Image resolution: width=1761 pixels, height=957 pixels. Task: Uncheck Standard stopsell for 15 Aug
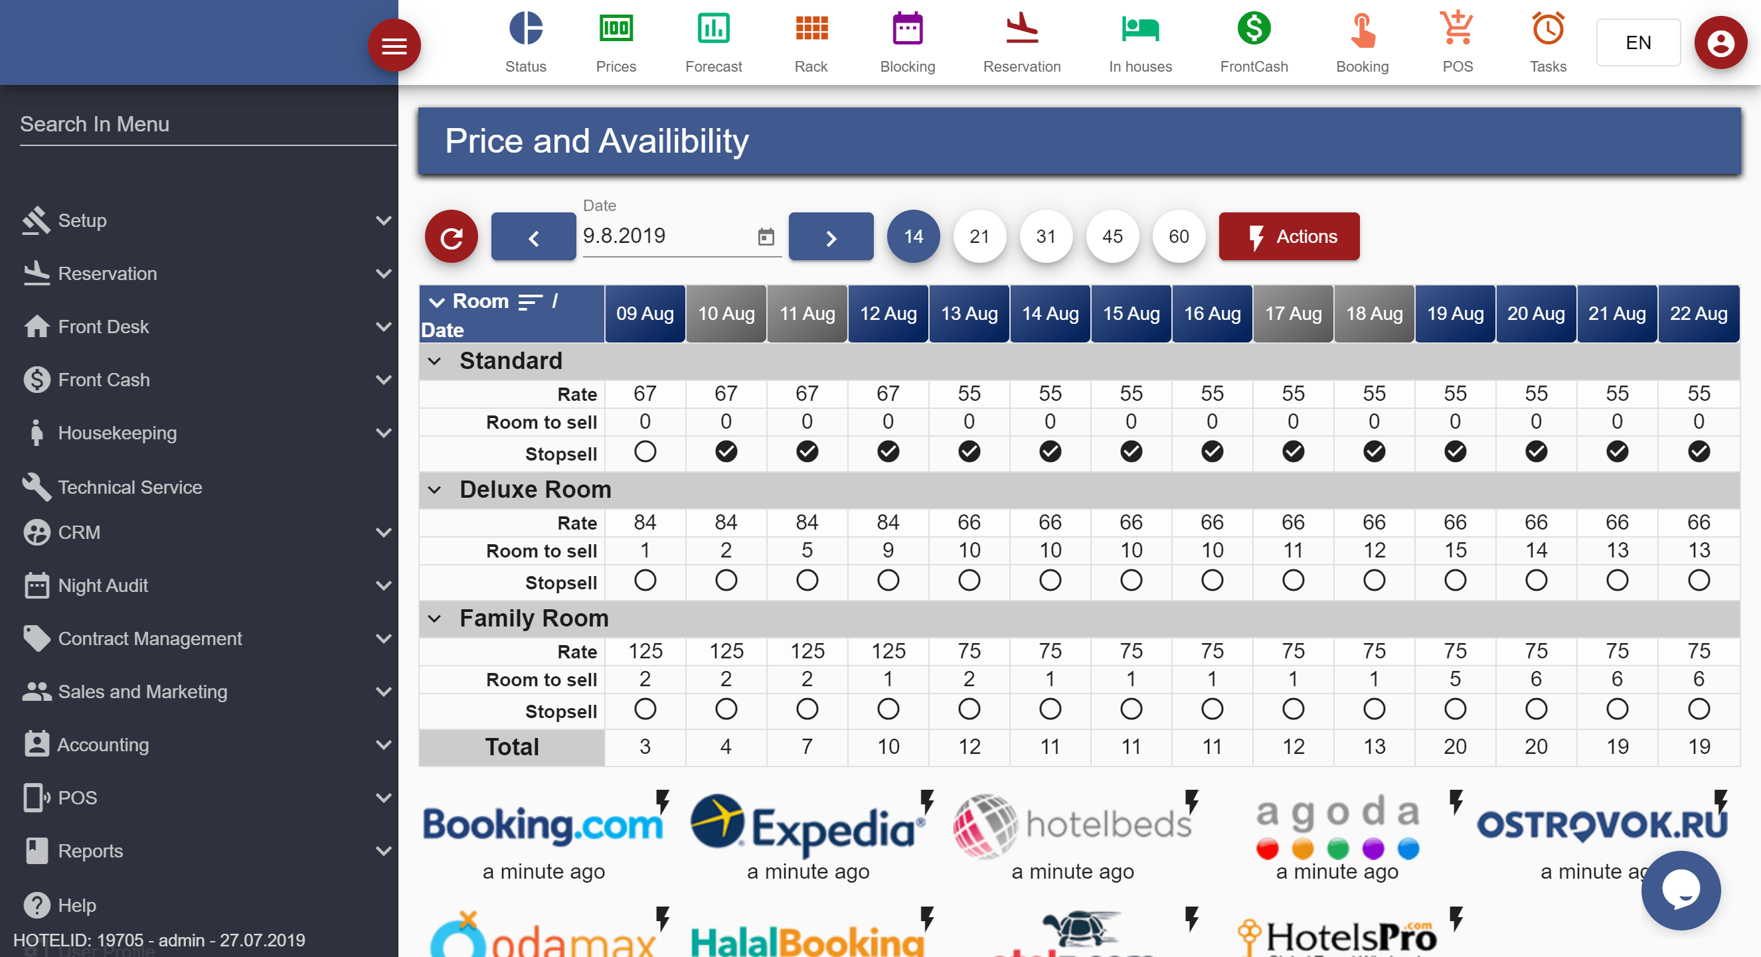coord(1131,451)
